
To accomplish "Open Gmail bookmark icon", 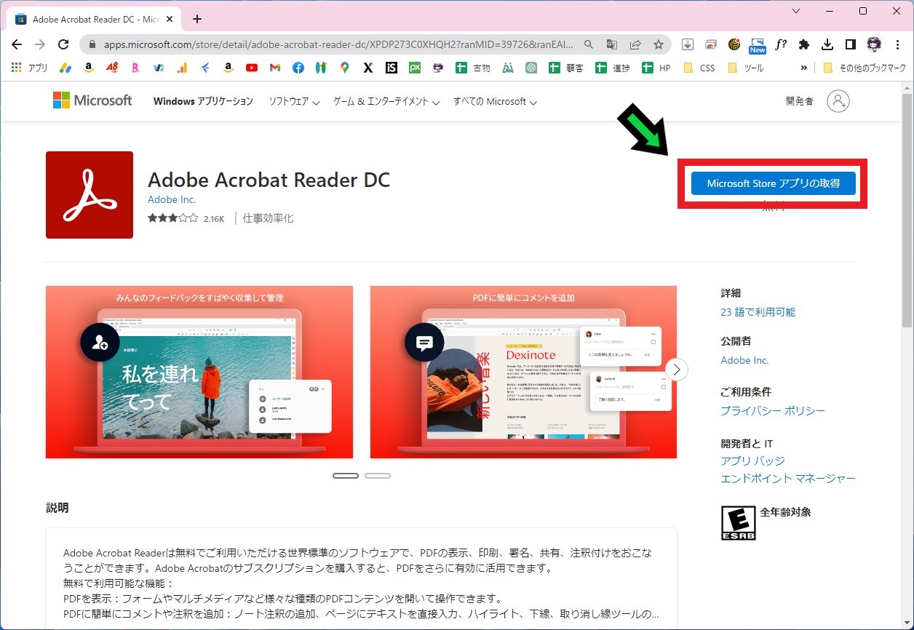I will pos(274,67).
